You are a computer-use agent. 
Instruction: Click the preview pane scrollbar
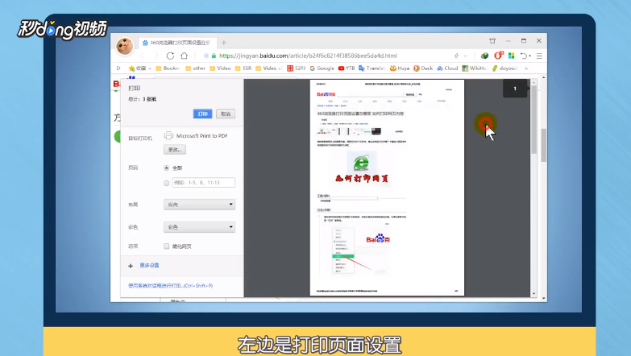(534, 119)
